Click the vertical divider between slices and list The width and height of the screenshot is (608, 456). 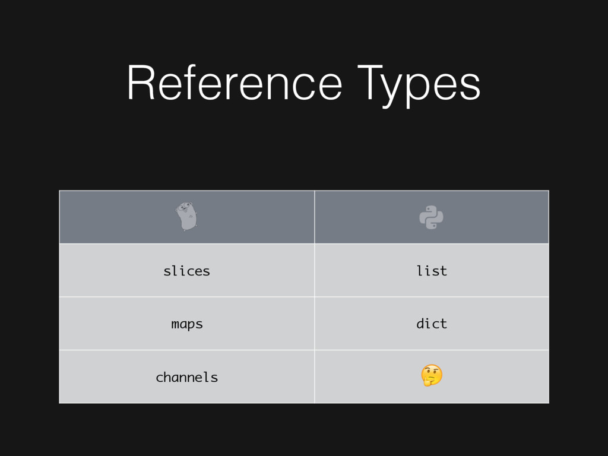[x=315, y=270]
